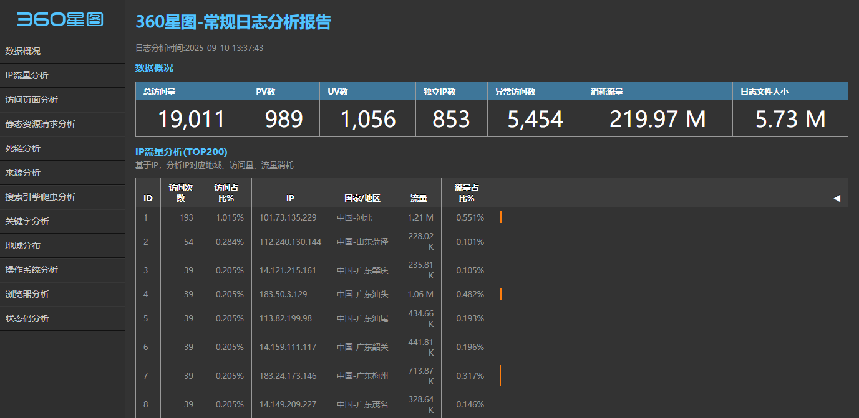Click the 独立IP数 value 853

coord(451,119)
